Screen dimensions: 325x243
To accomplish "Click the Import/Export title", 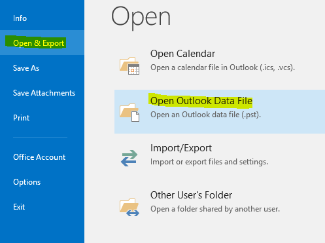I will pyautogui.click(x=181, y=148).
